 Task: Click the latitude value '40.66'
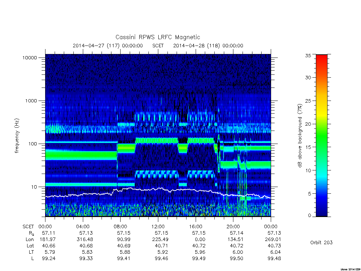[x=49, y=246]
